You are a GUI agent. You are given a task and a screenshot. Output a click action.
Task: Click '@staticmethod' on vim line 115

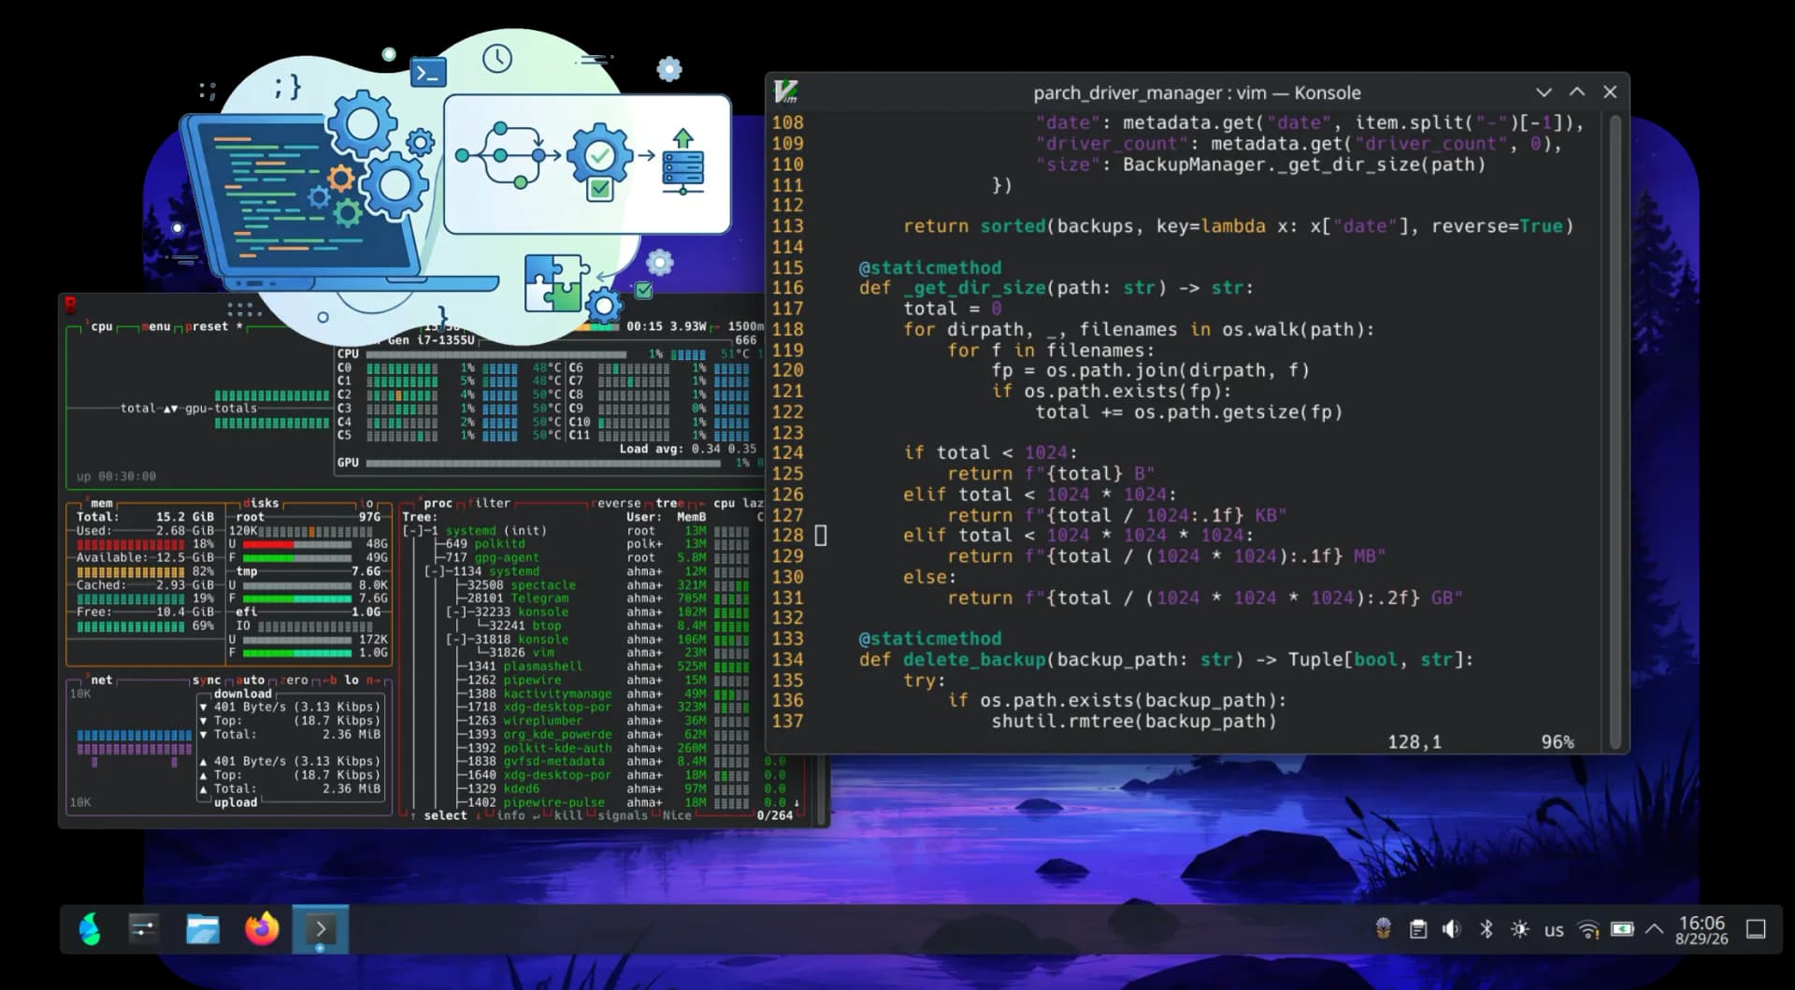pos(930,267)
